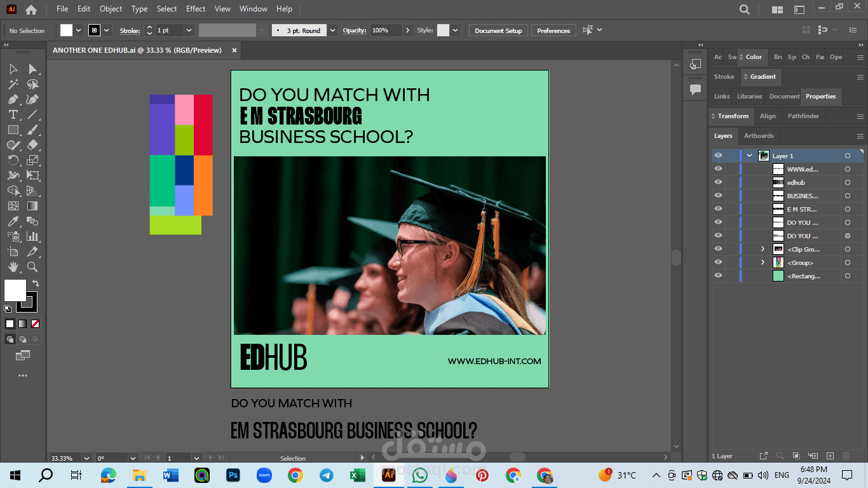Select the Scale tool
The width and height of the screenshot is (868, 488).
click(x=32, y=160)
